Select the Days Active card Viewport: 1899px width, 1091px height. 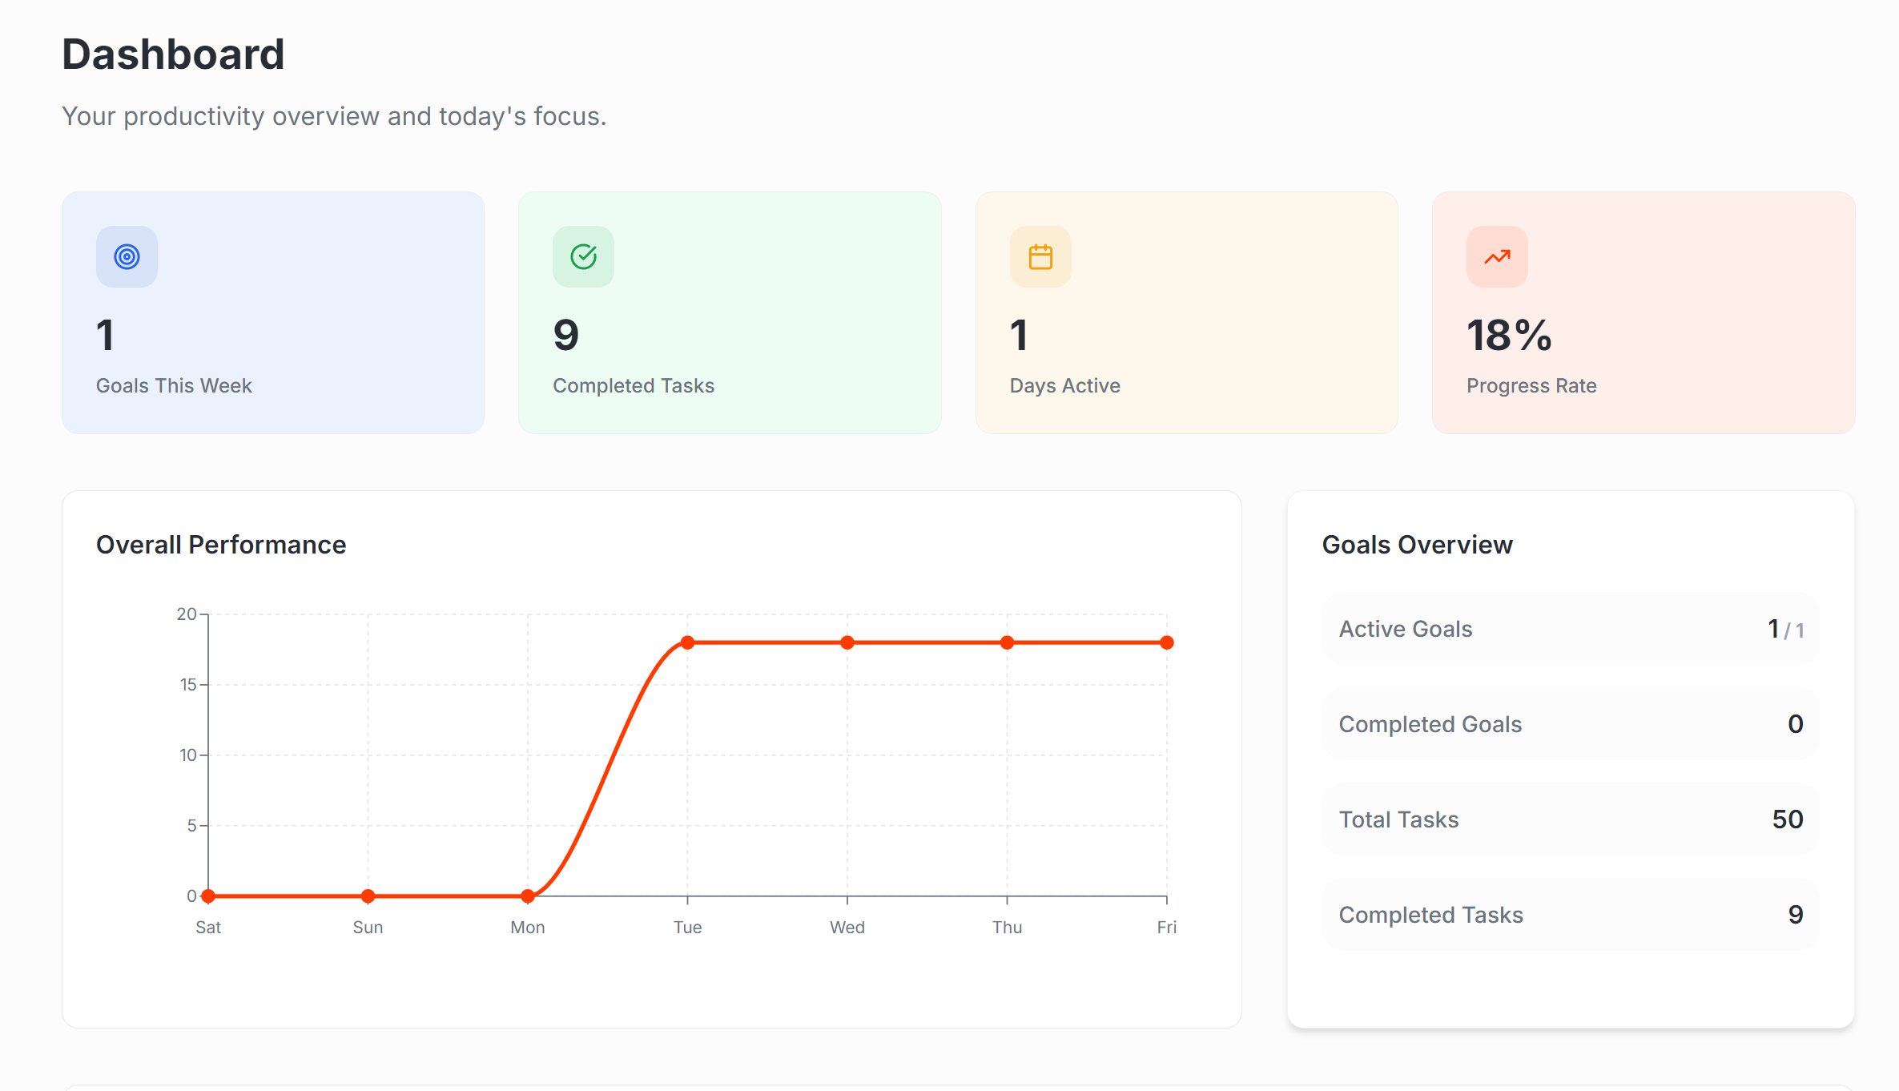[1186, 312]
